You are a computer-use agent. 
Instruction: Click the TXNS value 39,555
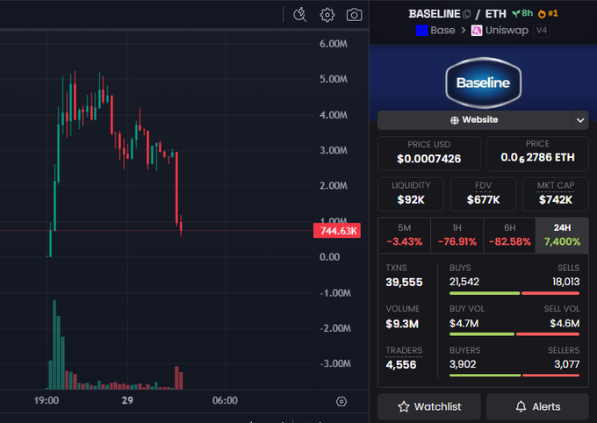point(404,282)
